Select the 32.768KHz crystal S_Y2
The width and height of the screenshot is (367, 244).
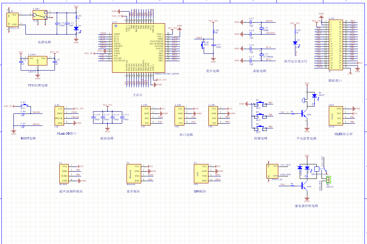coord(261,54)
